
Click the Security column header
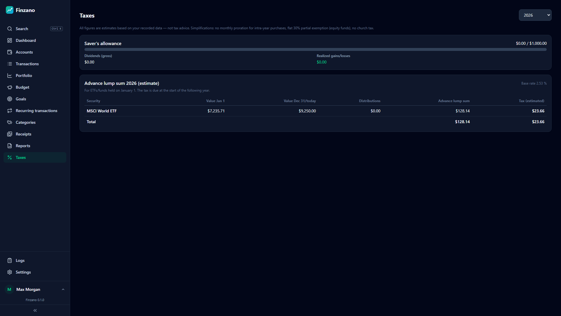click(x=93, y=101)
